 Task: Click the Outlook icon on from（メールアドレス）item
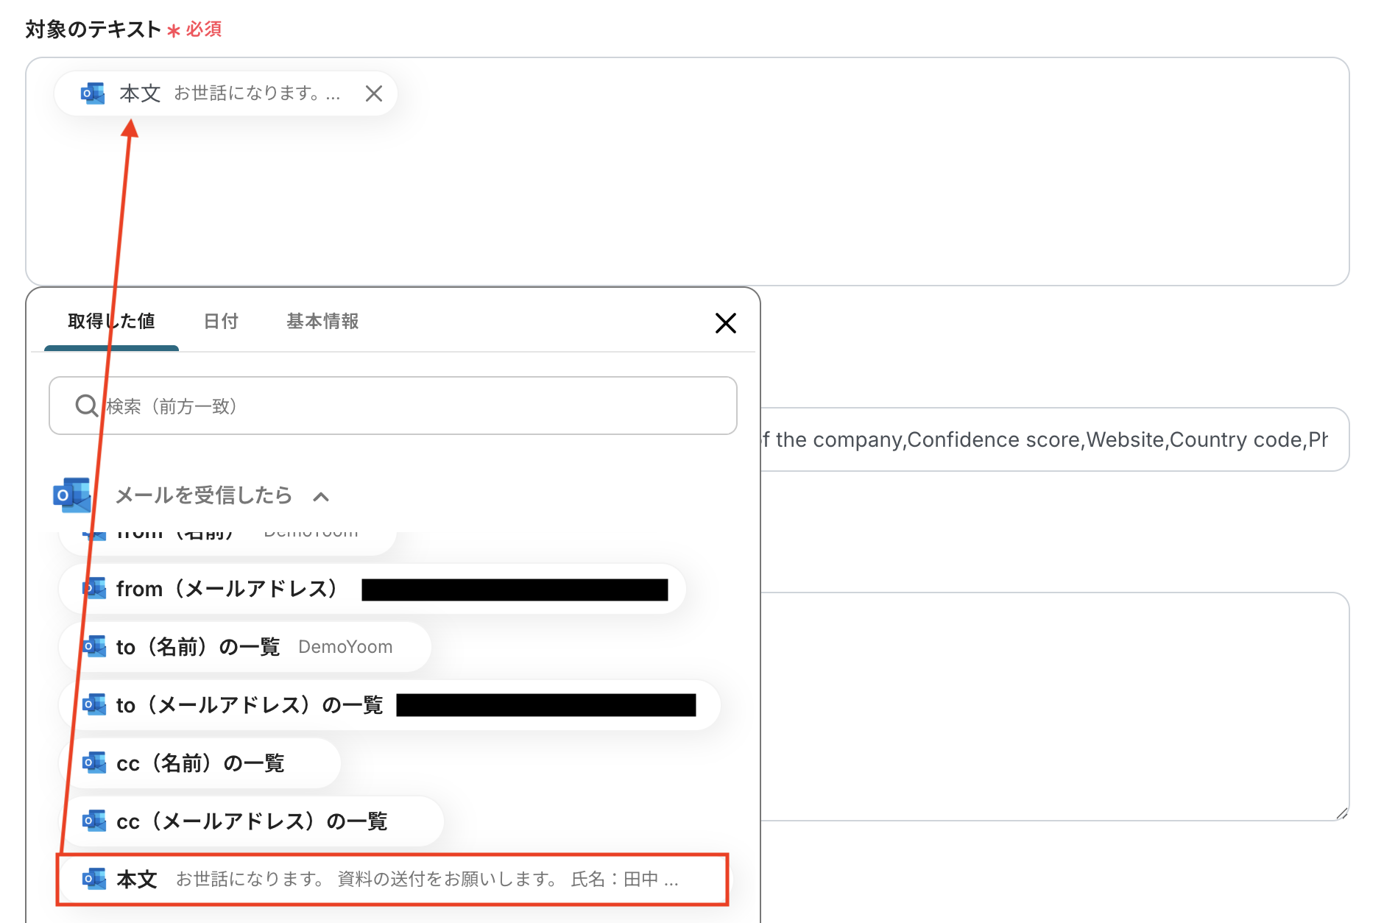tap(94, 589)
